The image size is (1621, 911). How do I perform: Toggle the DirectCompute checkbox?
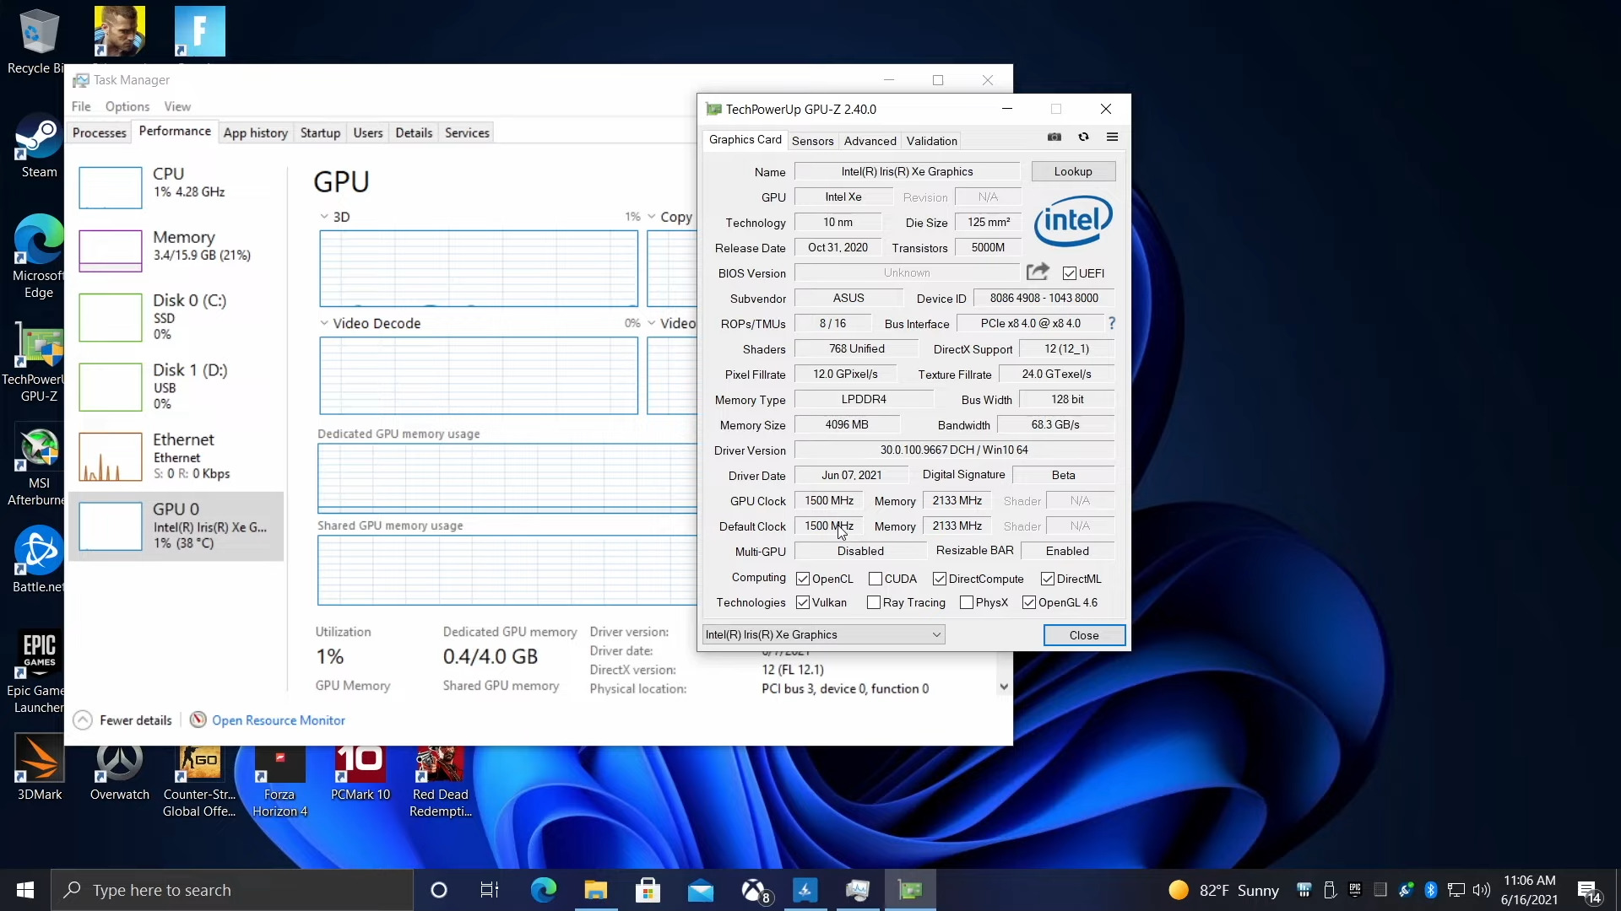pos(940,579)
